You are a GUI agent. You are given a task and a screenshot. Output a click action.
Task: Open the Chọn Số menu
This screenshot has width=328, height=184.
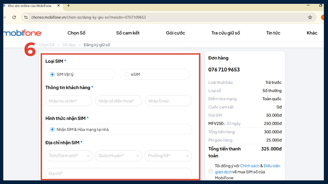[77, 33]
